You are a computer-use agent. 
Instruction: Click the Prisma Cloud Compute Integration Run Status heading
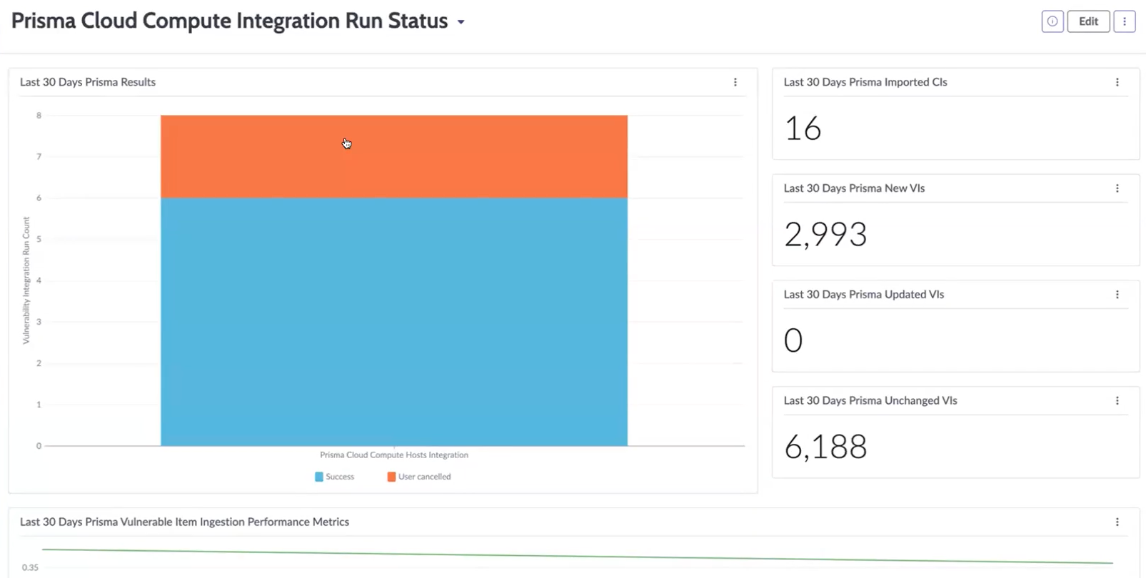229,21
